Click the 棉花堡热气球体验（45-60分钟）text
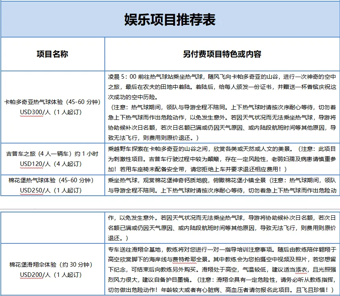 pos(51,180)
